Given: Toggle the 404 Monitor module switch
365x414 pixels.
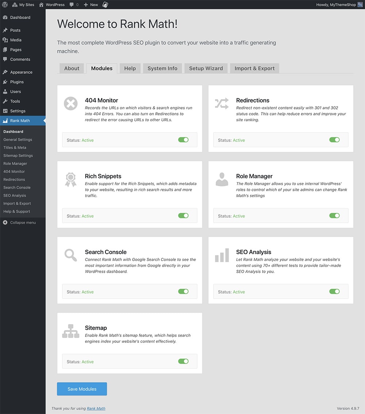Looking at the screenshot, I should (x=183, y=140).
